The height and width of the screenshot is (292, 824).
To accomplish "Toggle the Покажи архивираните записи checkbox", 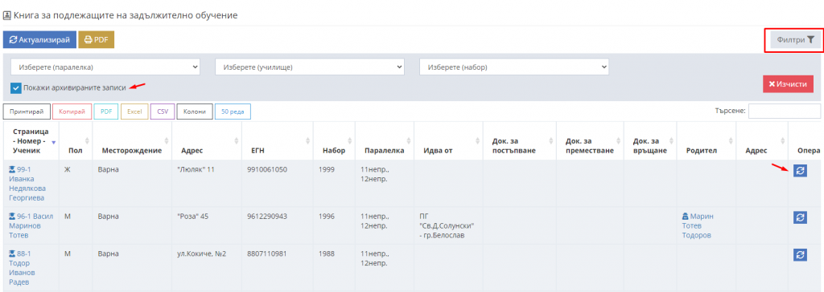I will pos(16,87).
